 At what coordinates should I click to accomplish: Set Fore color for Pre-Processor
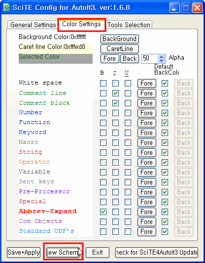[147, 192]
